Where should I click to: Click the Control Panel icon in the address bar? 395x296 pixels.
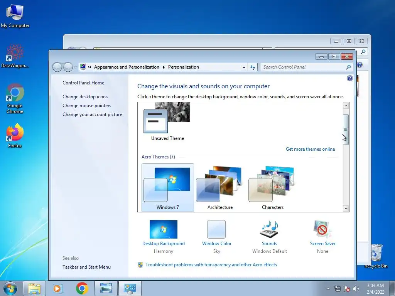point(83,67)
